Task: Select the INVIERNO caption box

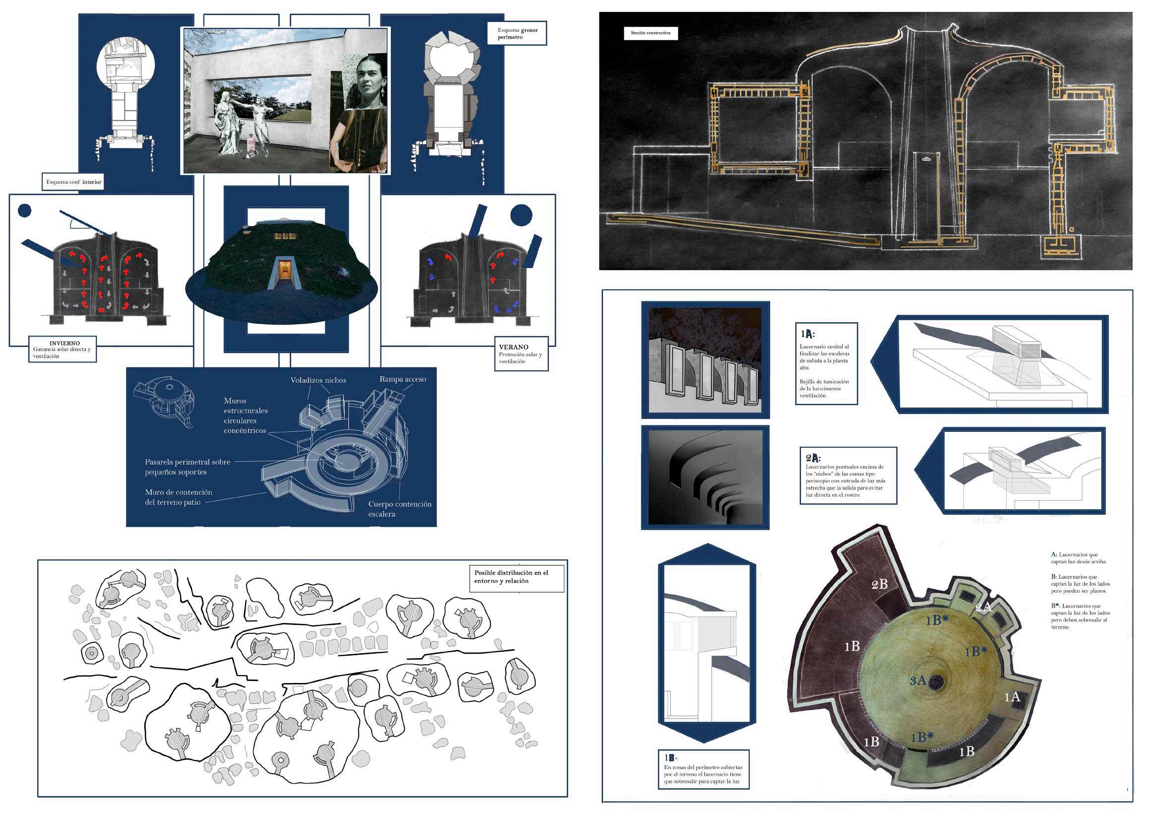Action: 62,349
